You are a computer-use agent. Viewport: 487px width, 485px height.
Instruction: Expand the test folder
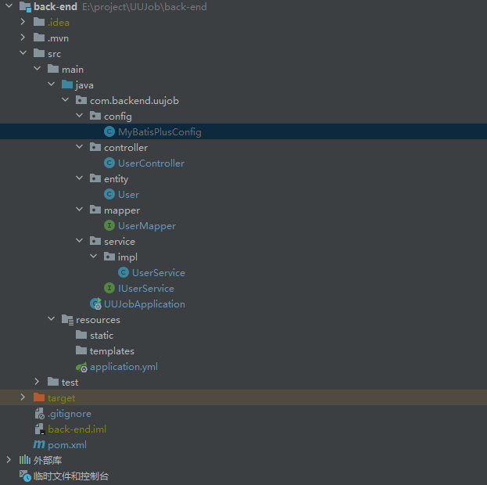(x=37, y=383)
